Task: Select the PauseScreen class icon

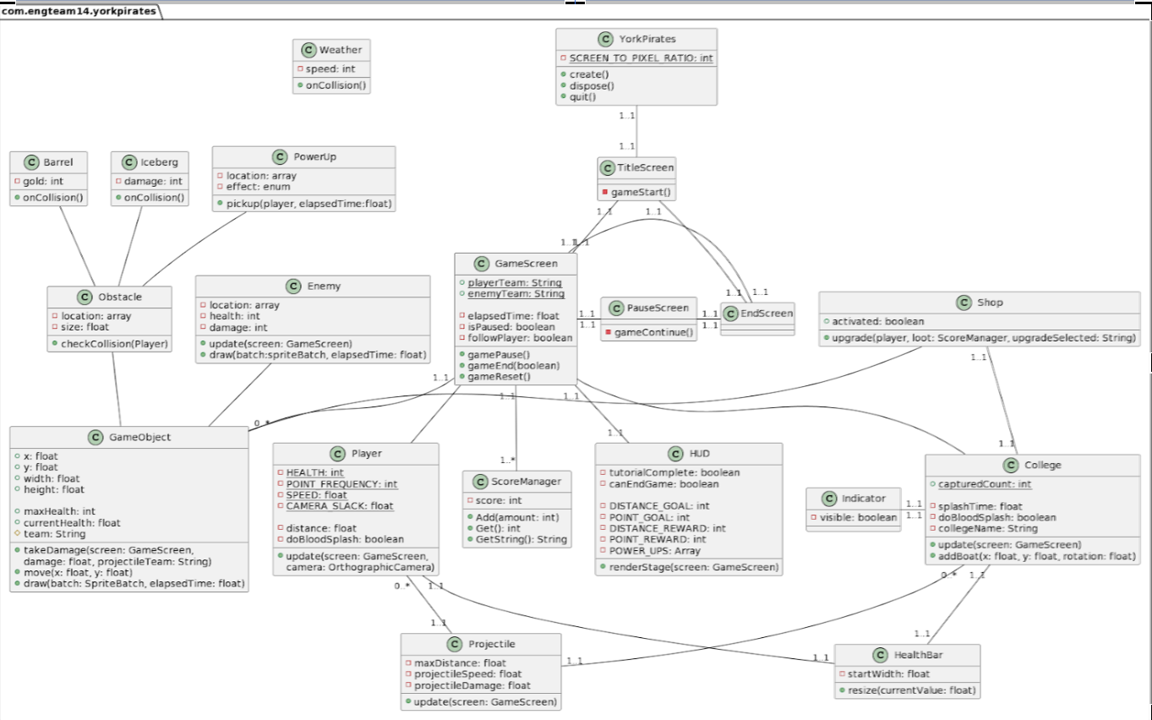Action: click(x=615, y=308)
